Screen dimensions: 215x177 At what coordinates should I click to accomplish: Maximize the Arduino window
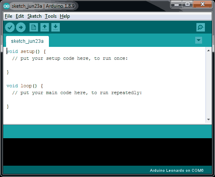188,4
